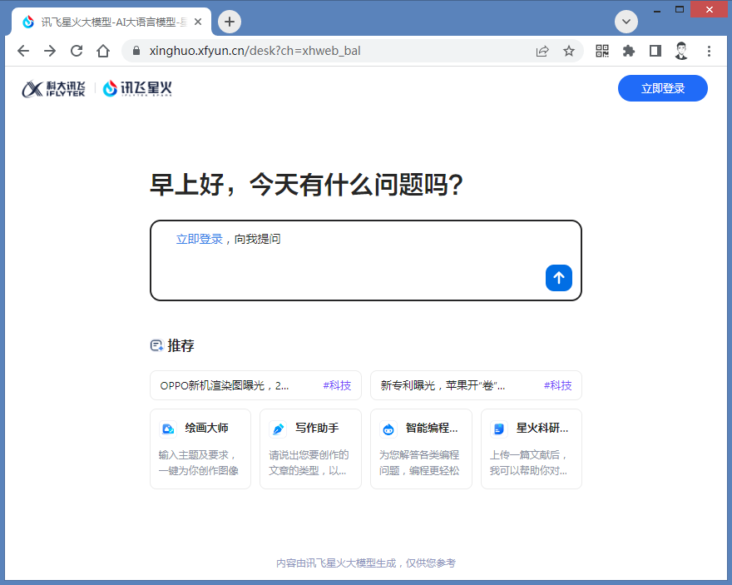Bookmark this page with the star icon
The image size is (732, 585).
coord(569,51)
